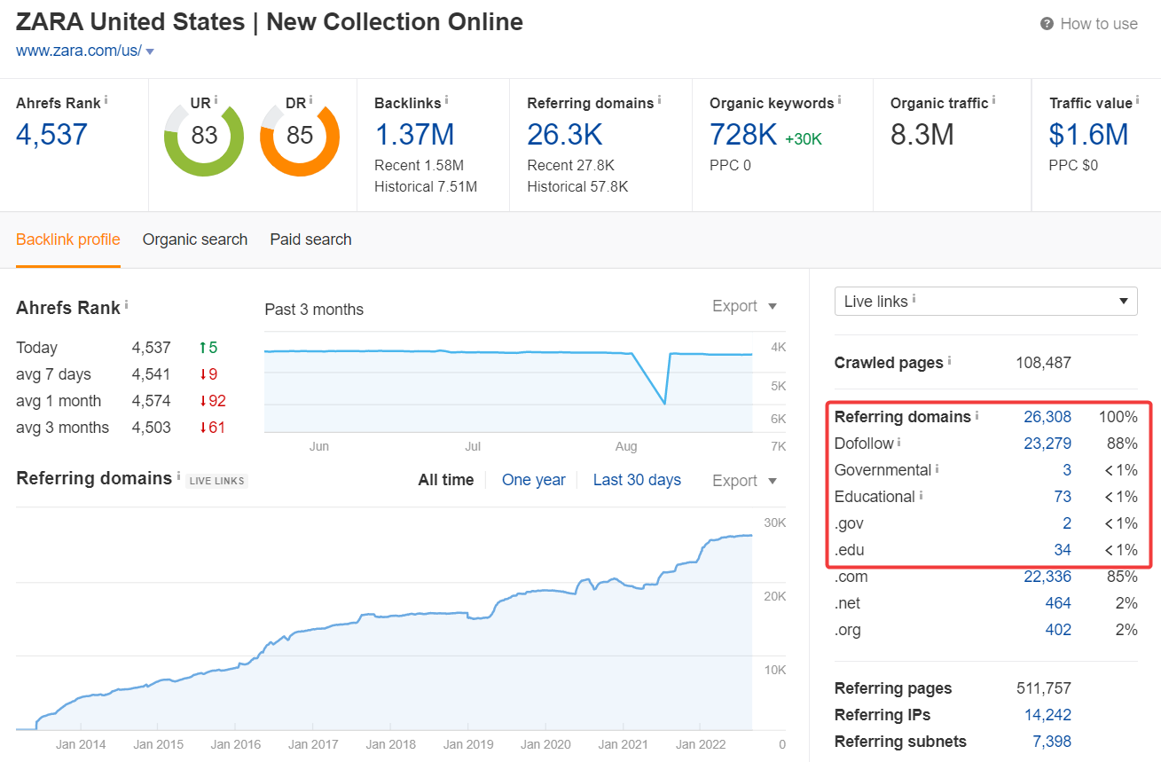Click the August dip in Ahrefs Rank chart

665,403
